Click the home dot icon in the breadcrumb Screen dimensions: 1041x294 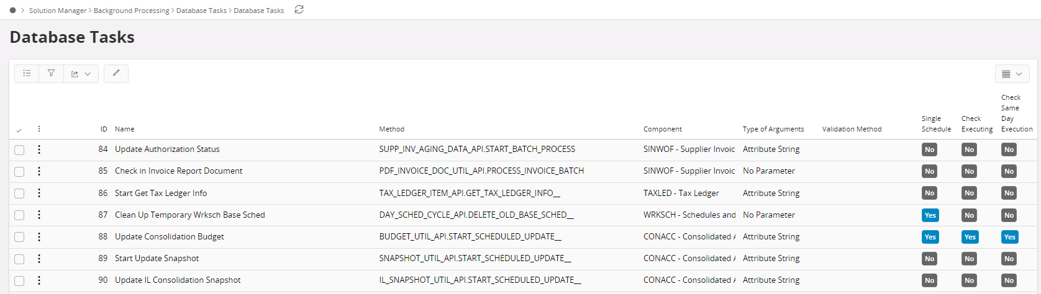[12, 11]
